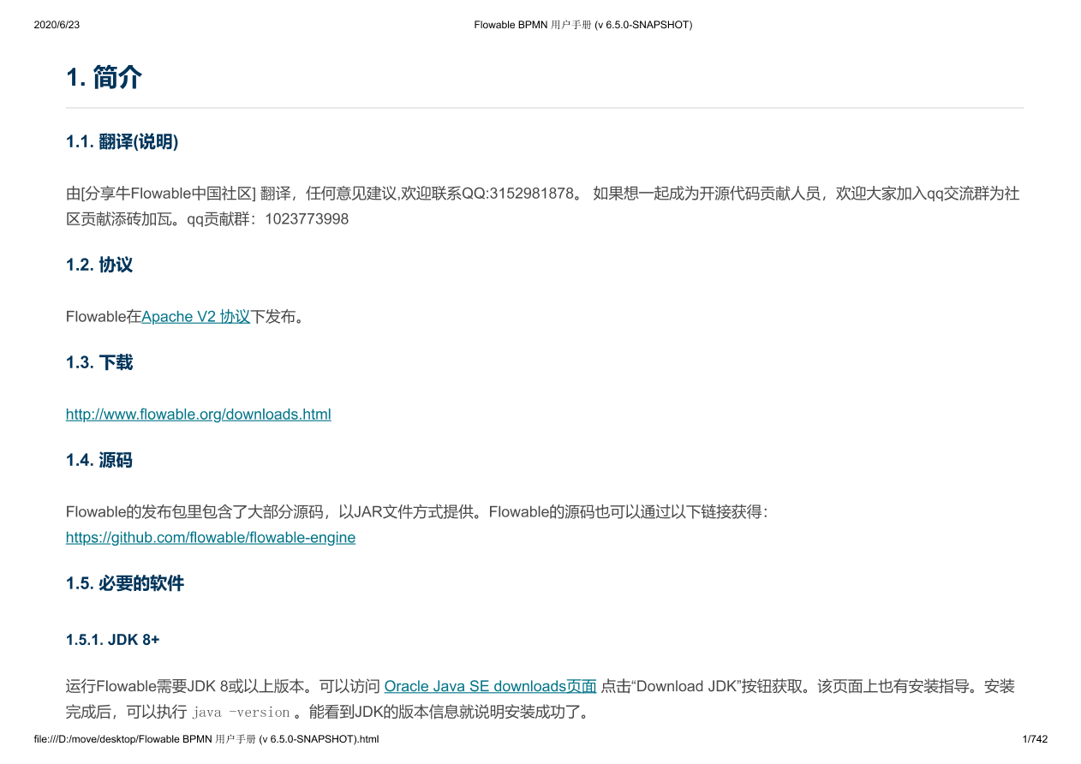The width and height of the screenshot is (1081, 764).
Task: Click the flowable.org downloads.html link
Action: [x=198, y=415]
